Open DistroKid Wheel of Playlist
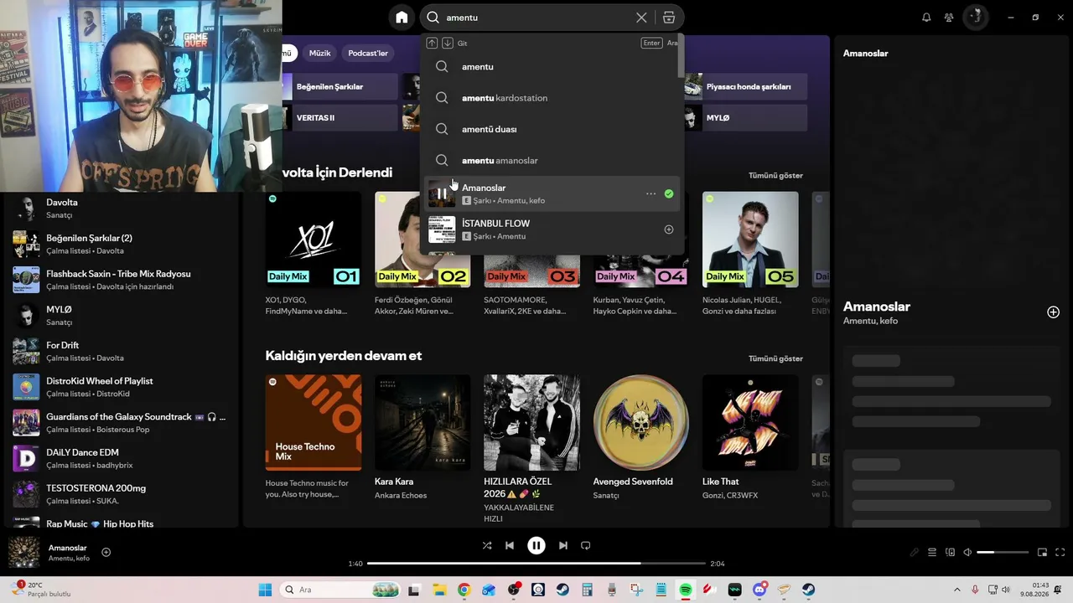 pyautogui.click(x=120, y=387)
